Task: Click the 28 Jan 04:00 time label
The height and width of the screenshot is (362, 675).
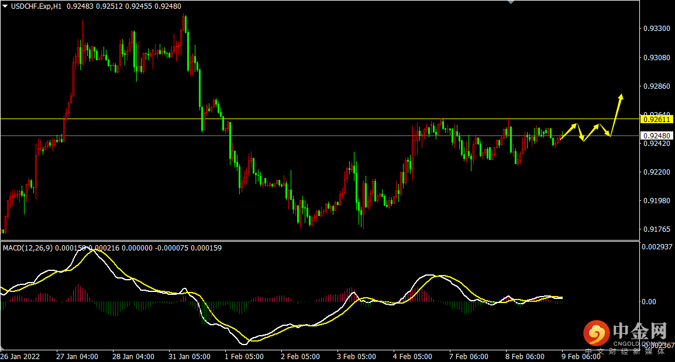Action: [x=133, y=357]
